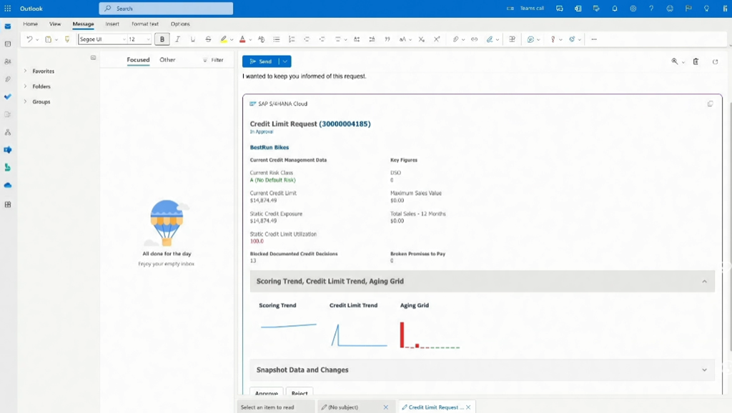Open the Credit Limit Request 30000004185 link

coord(345,124)
